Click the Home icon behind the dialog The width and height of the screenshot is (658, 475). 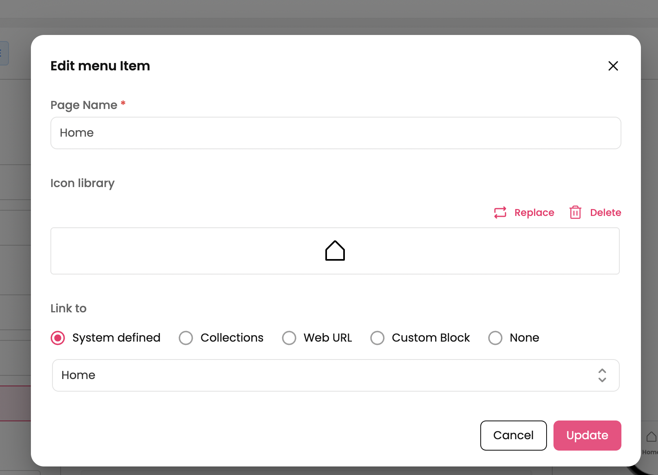[651, 437]
